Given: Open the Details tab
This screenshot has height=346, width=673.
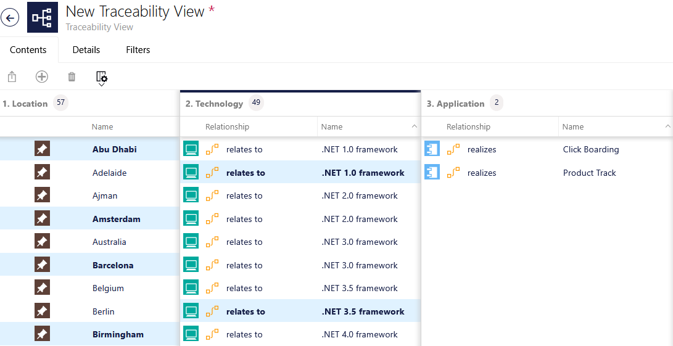Looking at the screenshot, I should [86, 50].
